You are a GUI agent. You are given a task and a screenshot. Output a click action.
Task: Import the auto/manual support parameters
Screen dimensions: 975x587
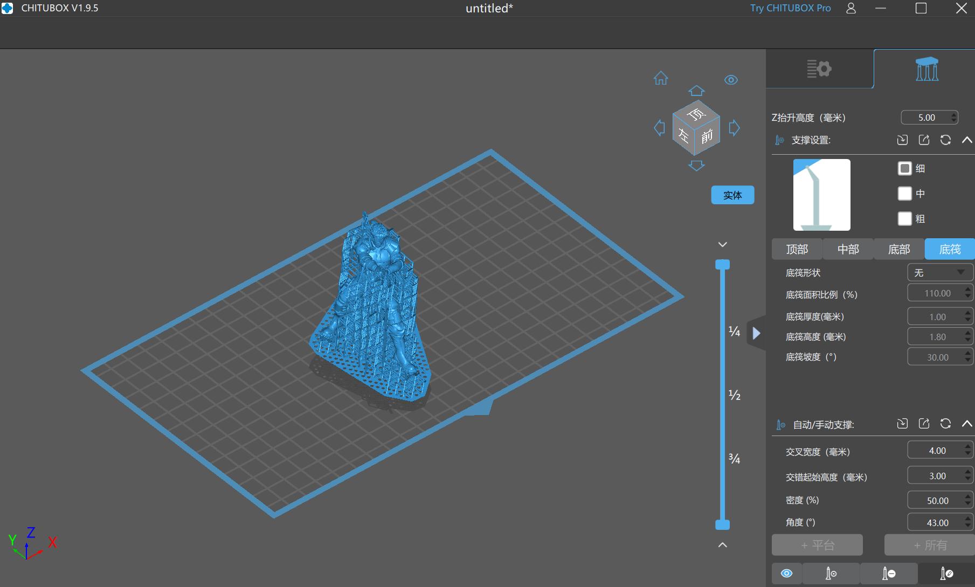coord(902,424)
